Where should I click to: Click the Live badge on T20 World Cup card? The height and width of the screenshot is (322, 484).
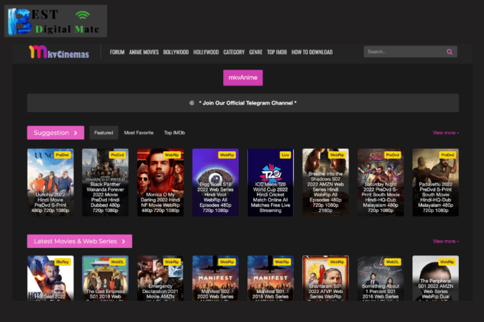pos(285,155)
